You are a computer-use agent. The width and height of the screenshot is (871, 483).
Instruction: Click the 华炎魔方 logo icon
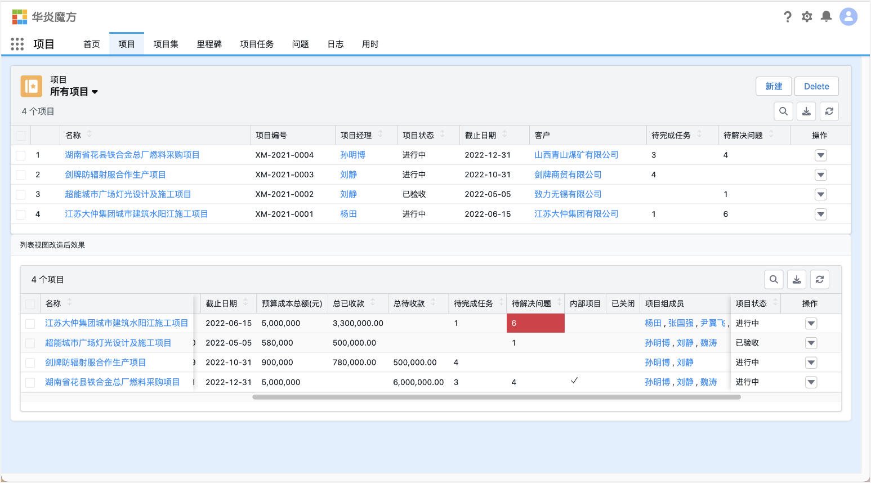click(x=19, y=17)
